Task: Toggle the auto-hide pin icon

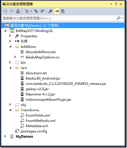Action: [x=116, y=4]
